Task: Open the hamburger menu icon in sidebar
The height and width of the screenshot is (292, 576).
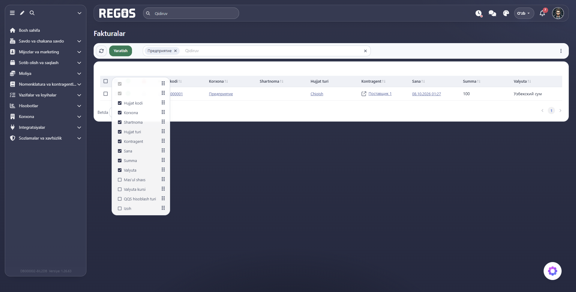Action: click(x=12, y=13)
